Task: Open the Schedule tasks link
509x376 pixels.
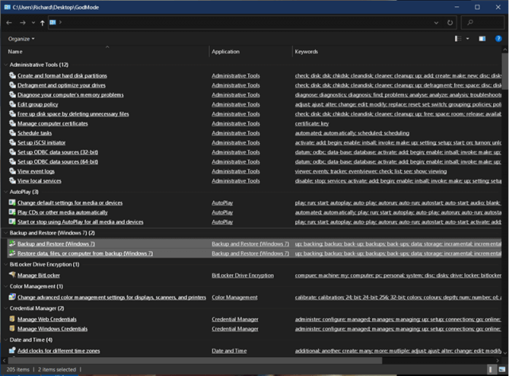Action: pyautogui.click(x=34, y=133)
